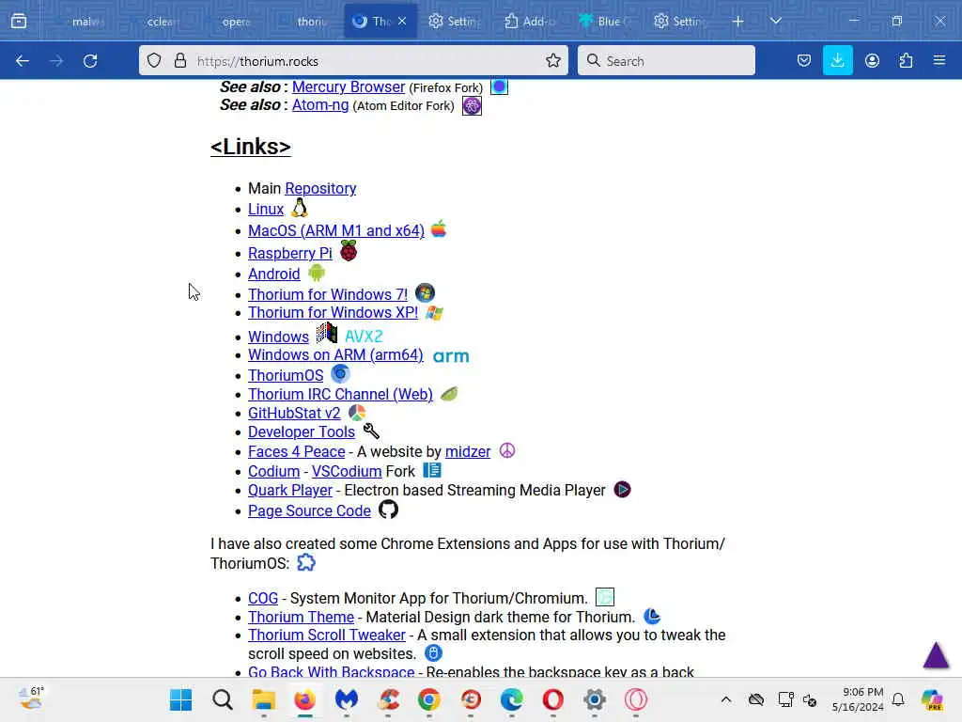Viewport: 962px width, 722px height.
Task: Open the Atom-ng link
Action: coord(320,105)
